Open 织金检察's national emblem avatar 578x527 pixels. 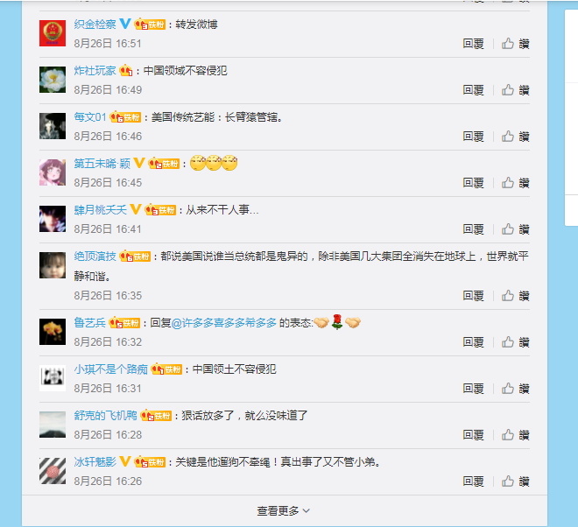tap(53, 33)
